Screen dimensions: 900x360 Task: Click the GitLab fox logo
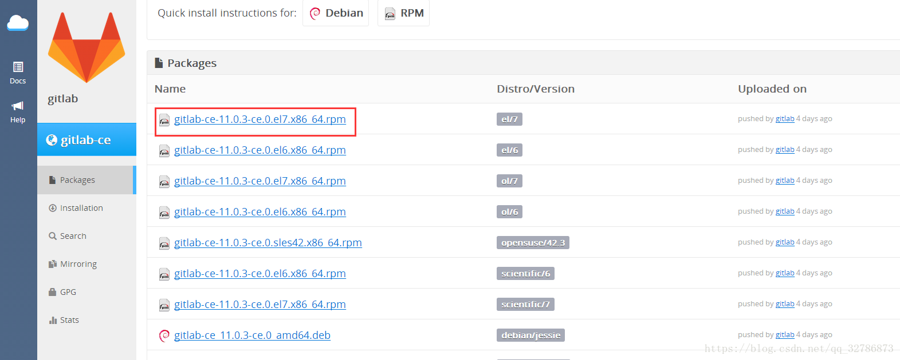pyautogui.click(x=87, y=47)
